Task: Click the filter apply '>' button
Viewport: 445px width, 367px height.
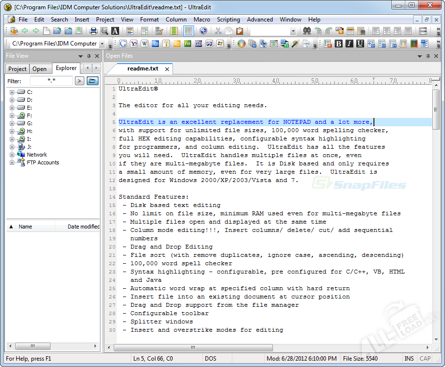Action: (79, 81)
